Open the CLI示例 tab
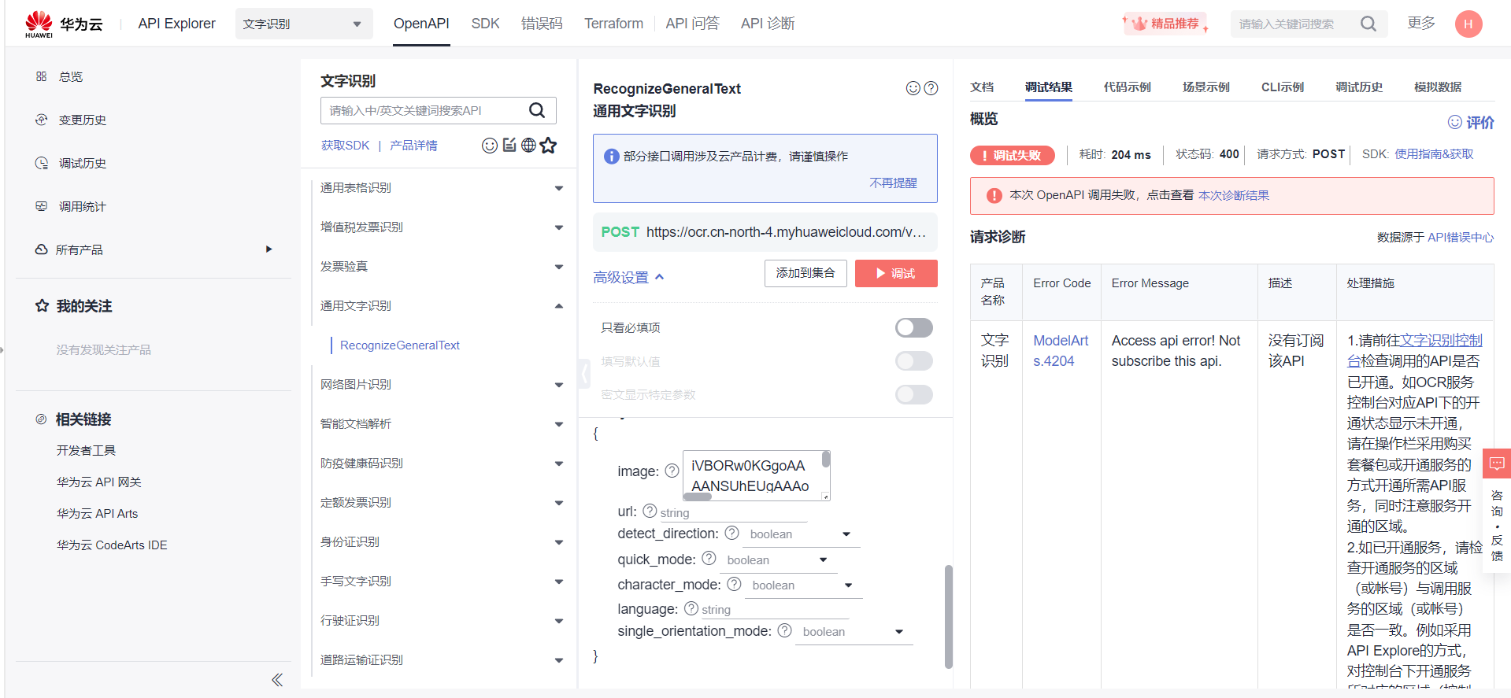The image size is (1511, 698). click(1282, 87)
